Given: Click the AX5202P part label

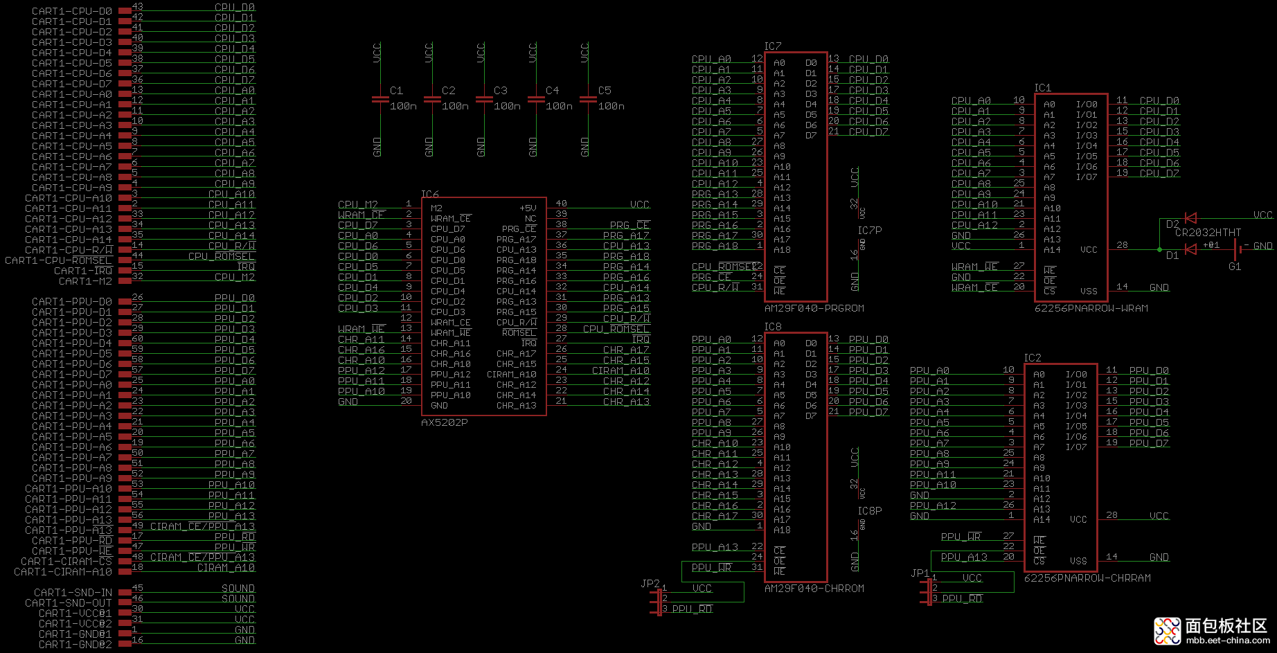Looking at the screenshot, I should [x=445, y=422].
